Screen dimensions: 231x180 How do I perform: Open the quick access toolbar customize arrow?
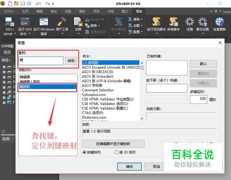[53, 4]
